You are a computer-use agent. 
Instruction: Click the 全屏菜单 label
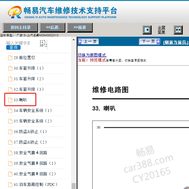[162, 30]
